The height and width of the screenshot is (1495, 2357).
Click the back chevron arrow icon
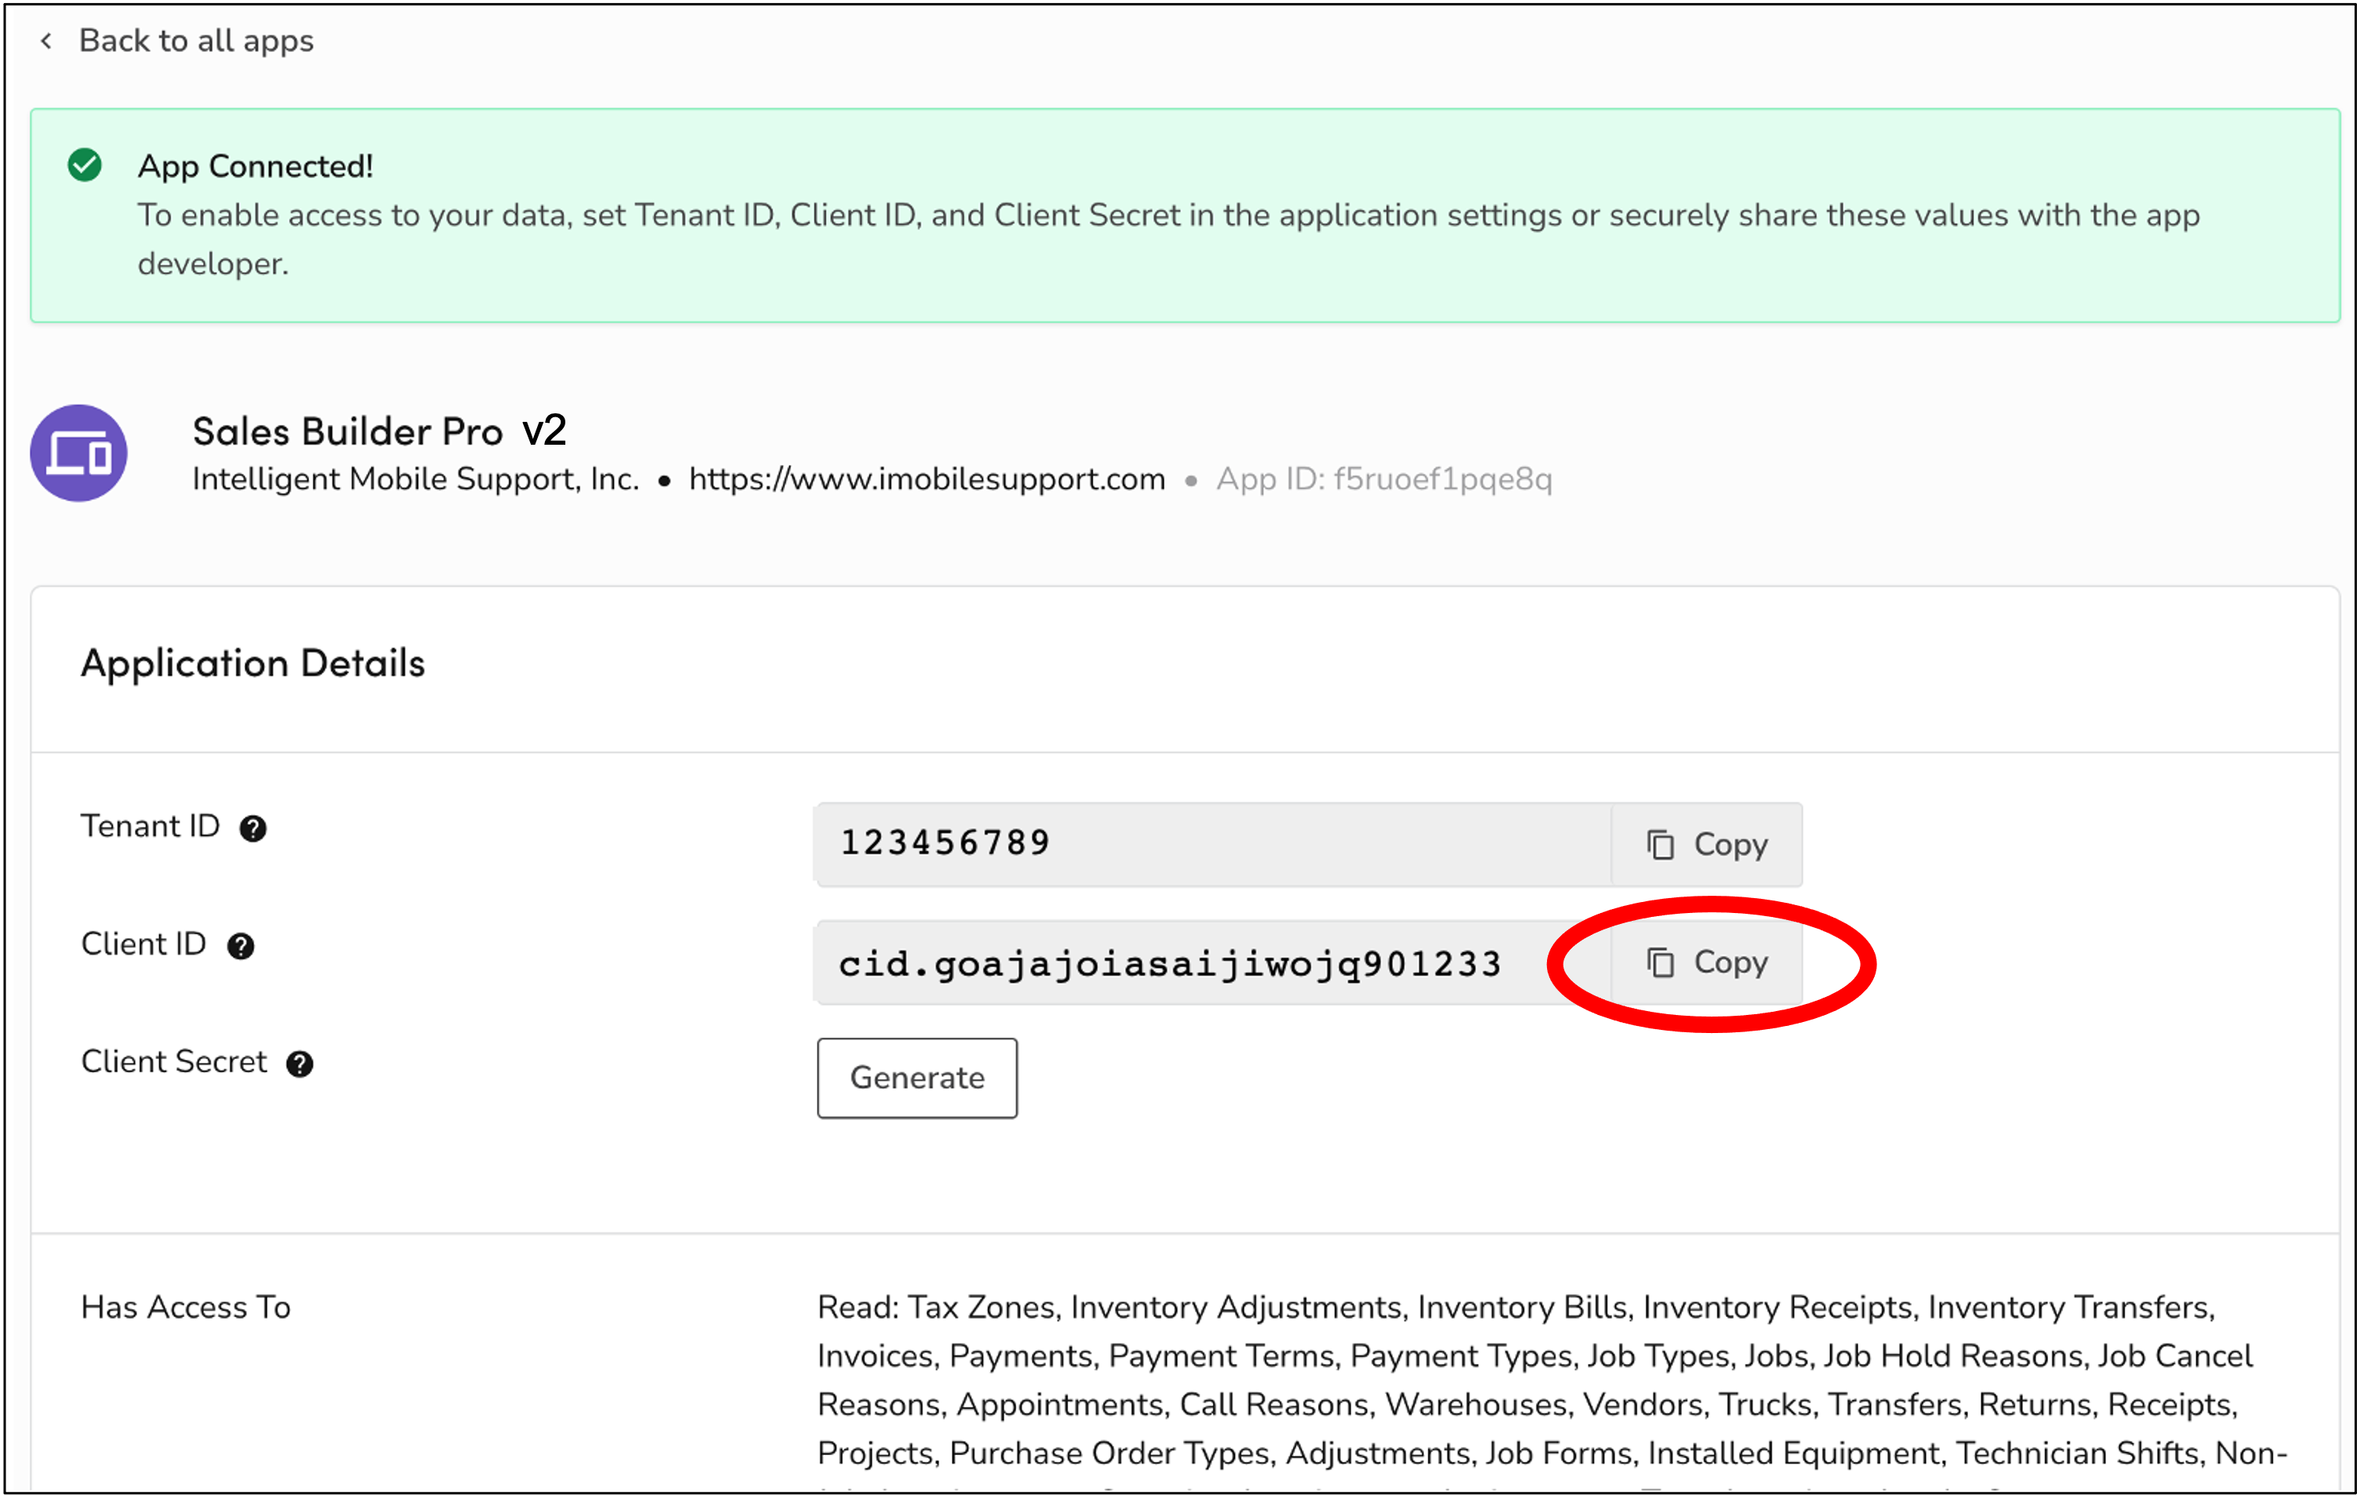46,40
